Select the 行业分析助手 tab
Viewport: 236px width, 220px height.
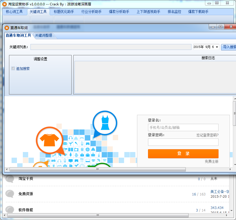[x=91, y=12]
